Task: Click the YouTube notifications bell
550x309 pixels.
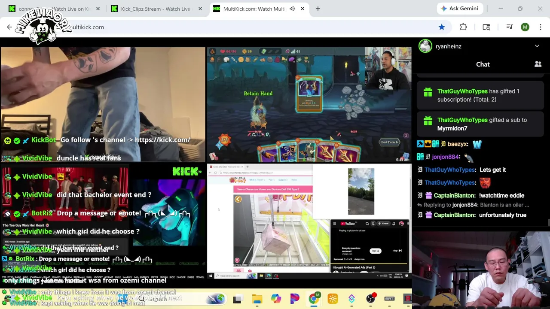Action: (x=394, y=224)
